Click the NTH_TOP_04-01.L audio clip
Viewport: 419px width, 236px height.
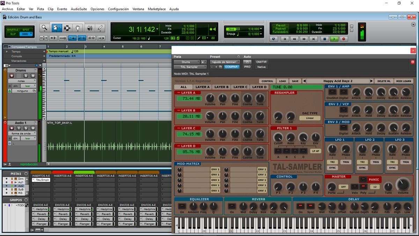pyautogui.click(x=109, y=141)
